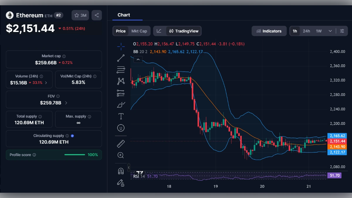Toggle the drawings lock icon
Image resolution: width=352 pixels, height=198 pixels.
click(121, 183)
